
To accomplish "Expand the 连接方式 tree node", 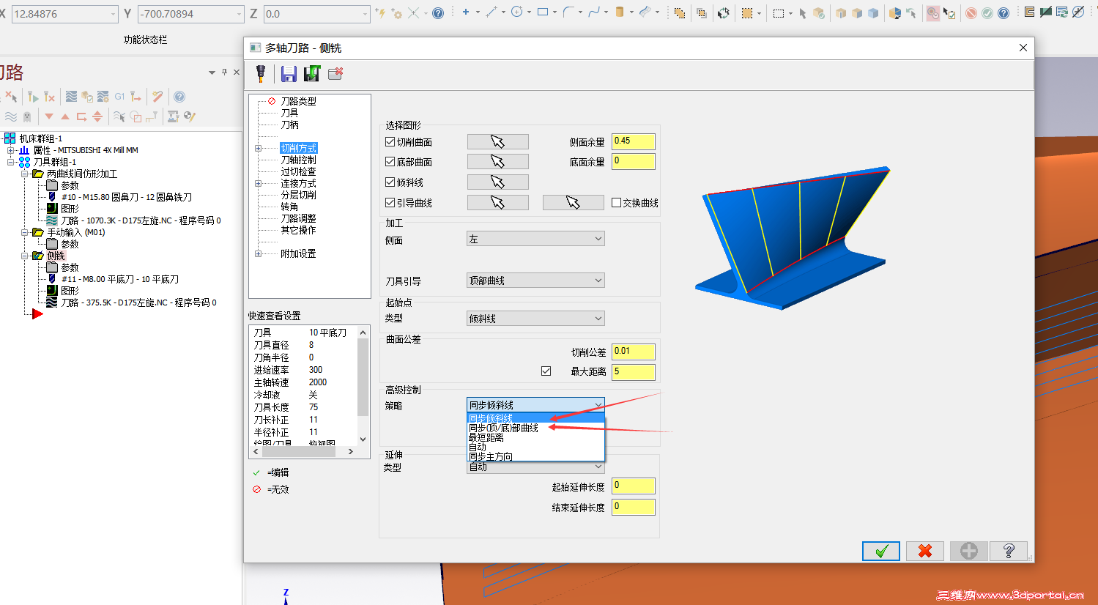I will (x=258, y=184).
